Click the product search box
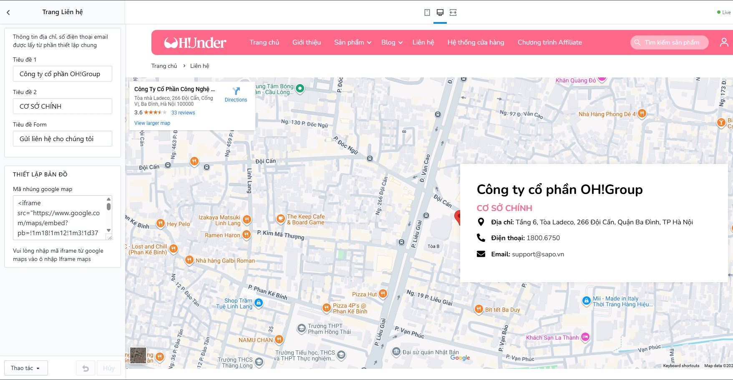The image size is (733, 380). pyautogui.click(x=670, y=42)
